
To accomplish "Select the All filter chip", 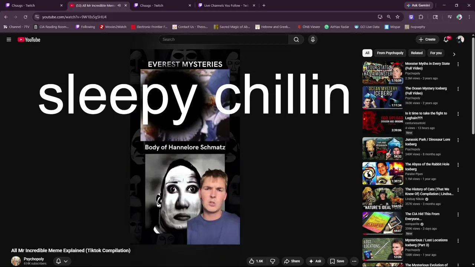I will [367, 53].
